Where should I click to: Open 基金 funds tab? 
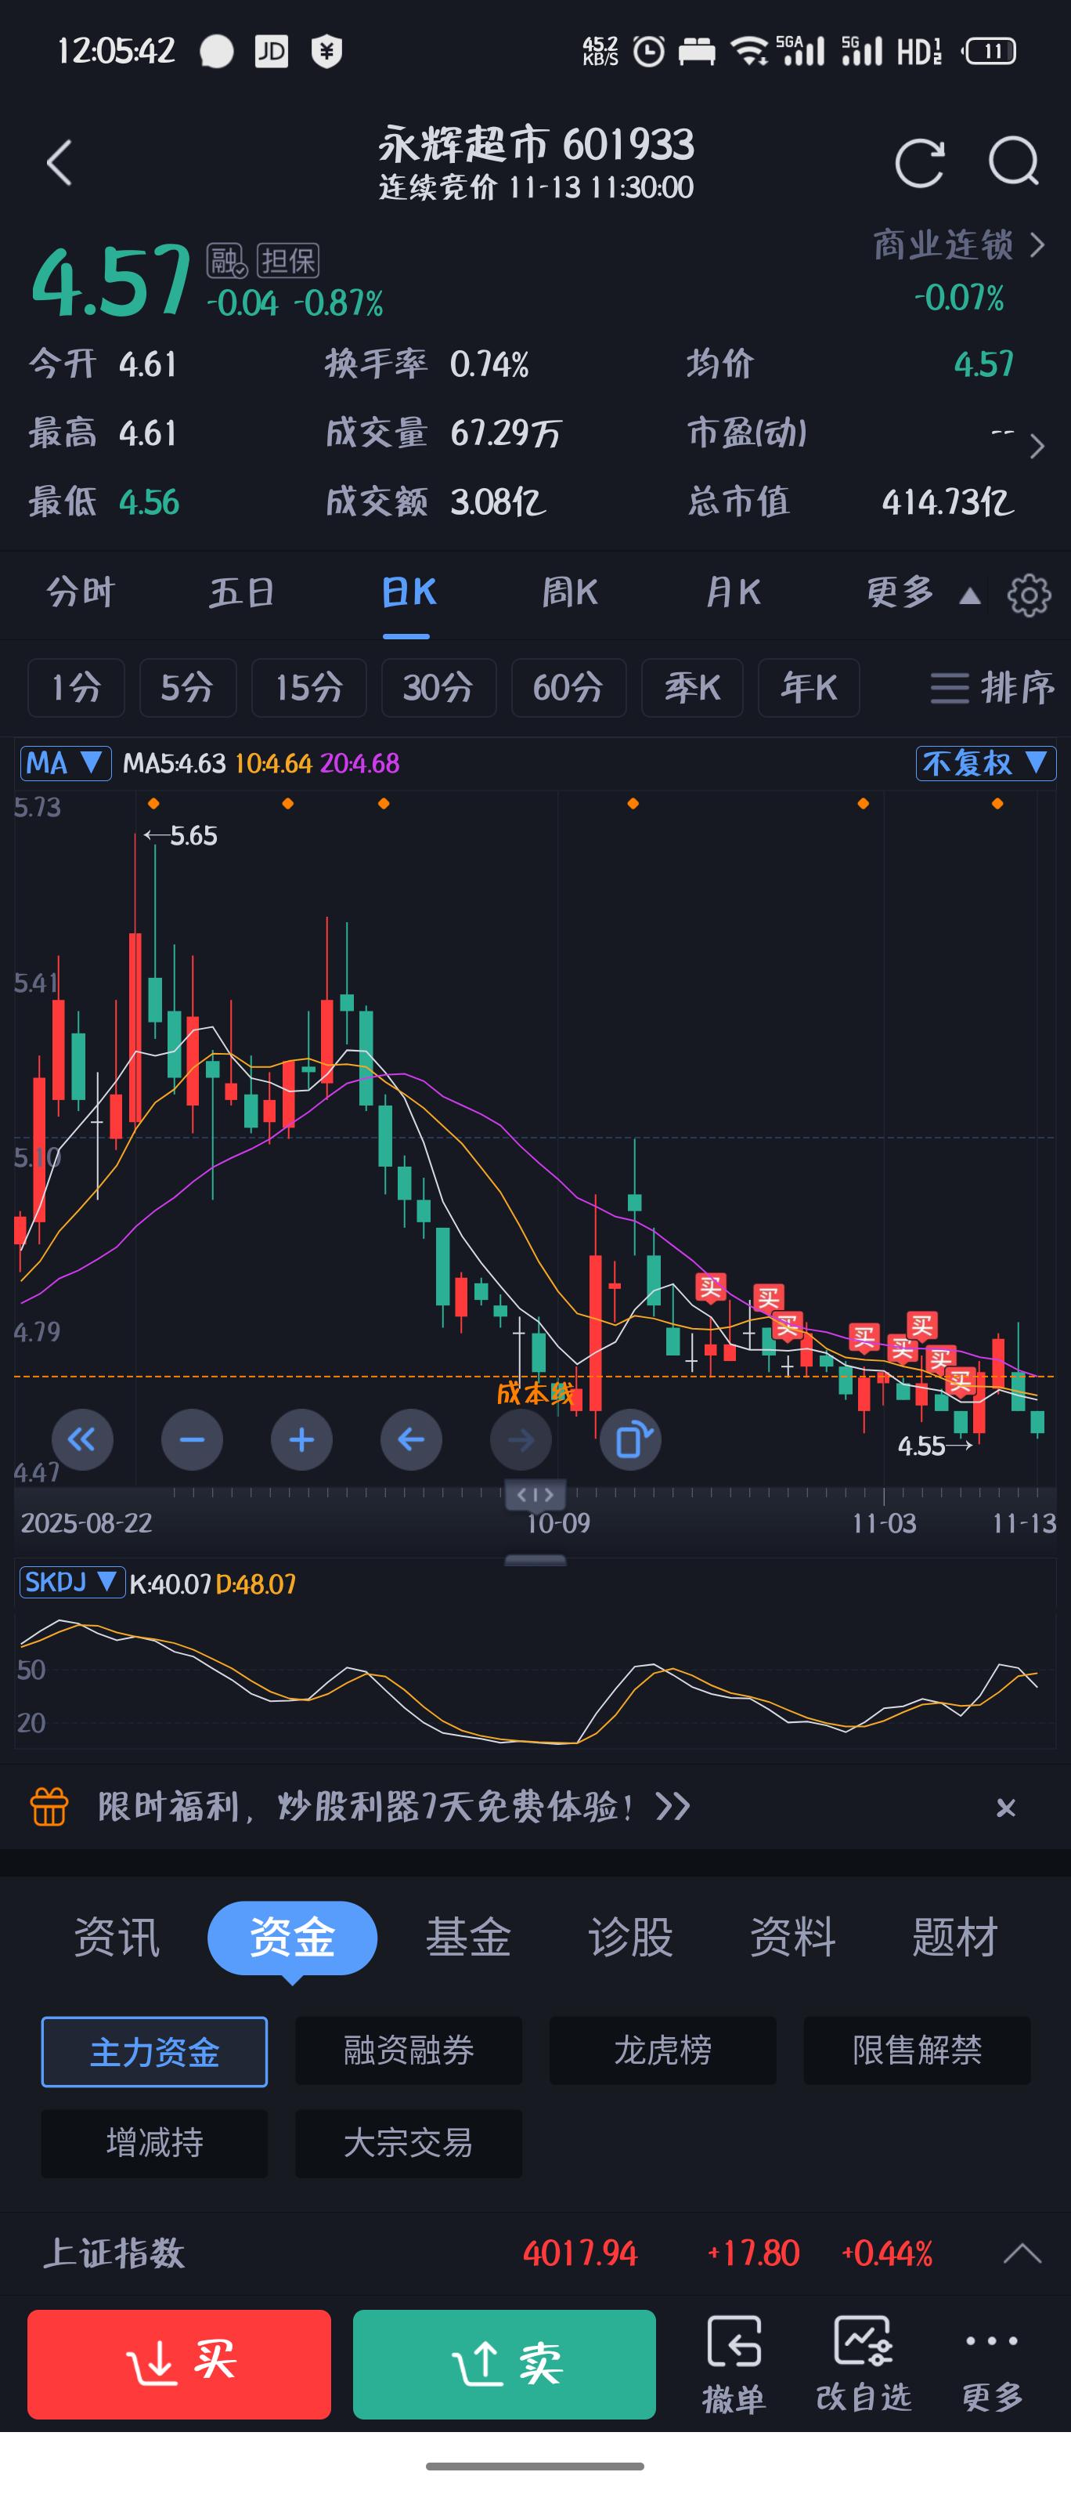click(467, 1938)
